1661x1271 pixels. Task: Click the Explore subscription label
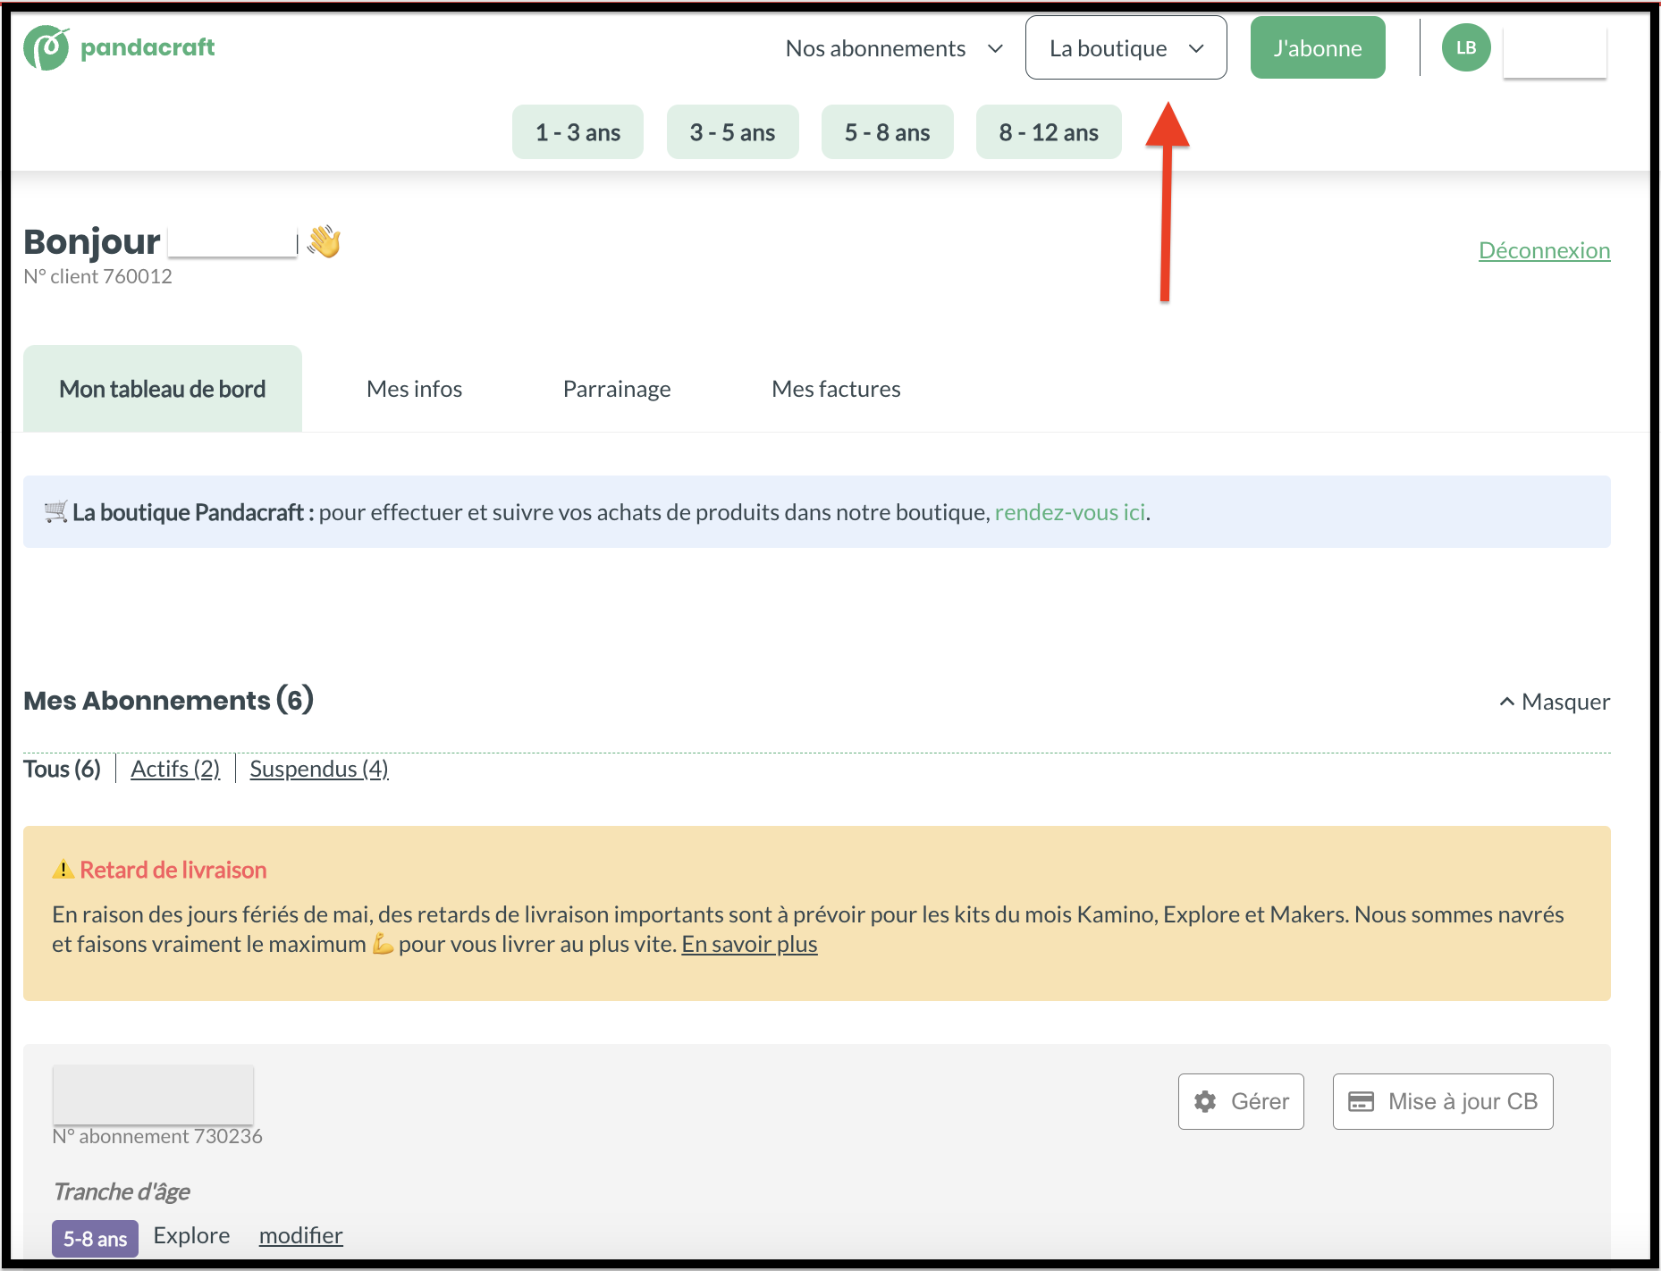[191, 1235]
